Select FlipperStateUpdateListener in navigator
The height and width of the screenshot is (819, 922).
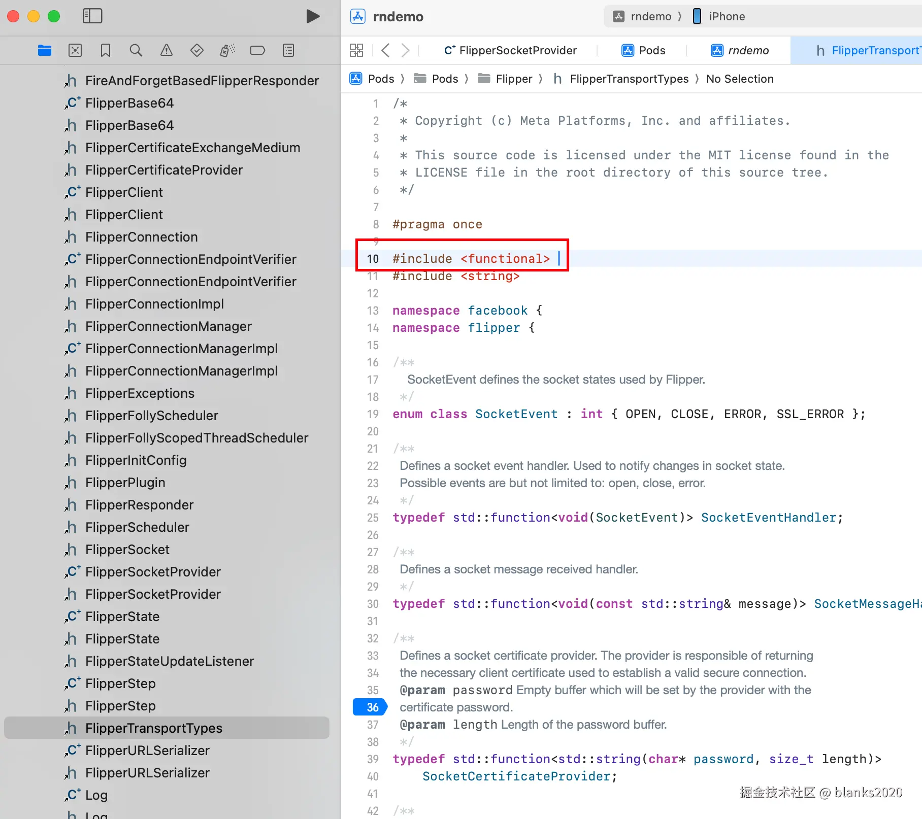point(159,661)
